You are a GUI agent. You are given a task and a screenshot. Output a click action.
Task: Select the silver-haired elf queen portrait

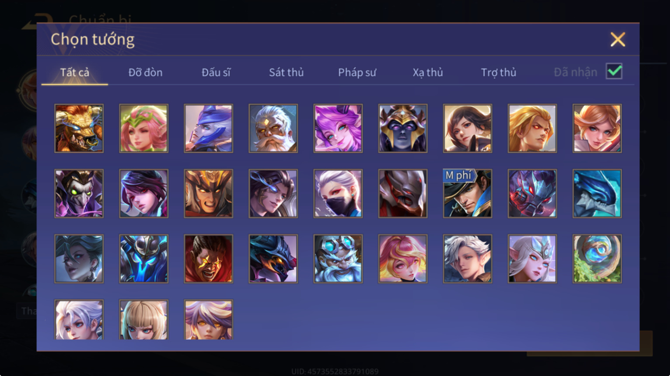(x=532, y=259)
